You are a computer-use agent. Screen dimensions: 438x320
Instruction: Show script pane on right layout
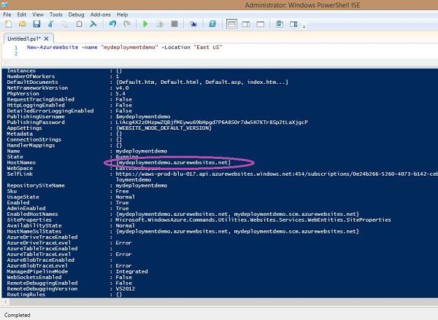[246, 24]
